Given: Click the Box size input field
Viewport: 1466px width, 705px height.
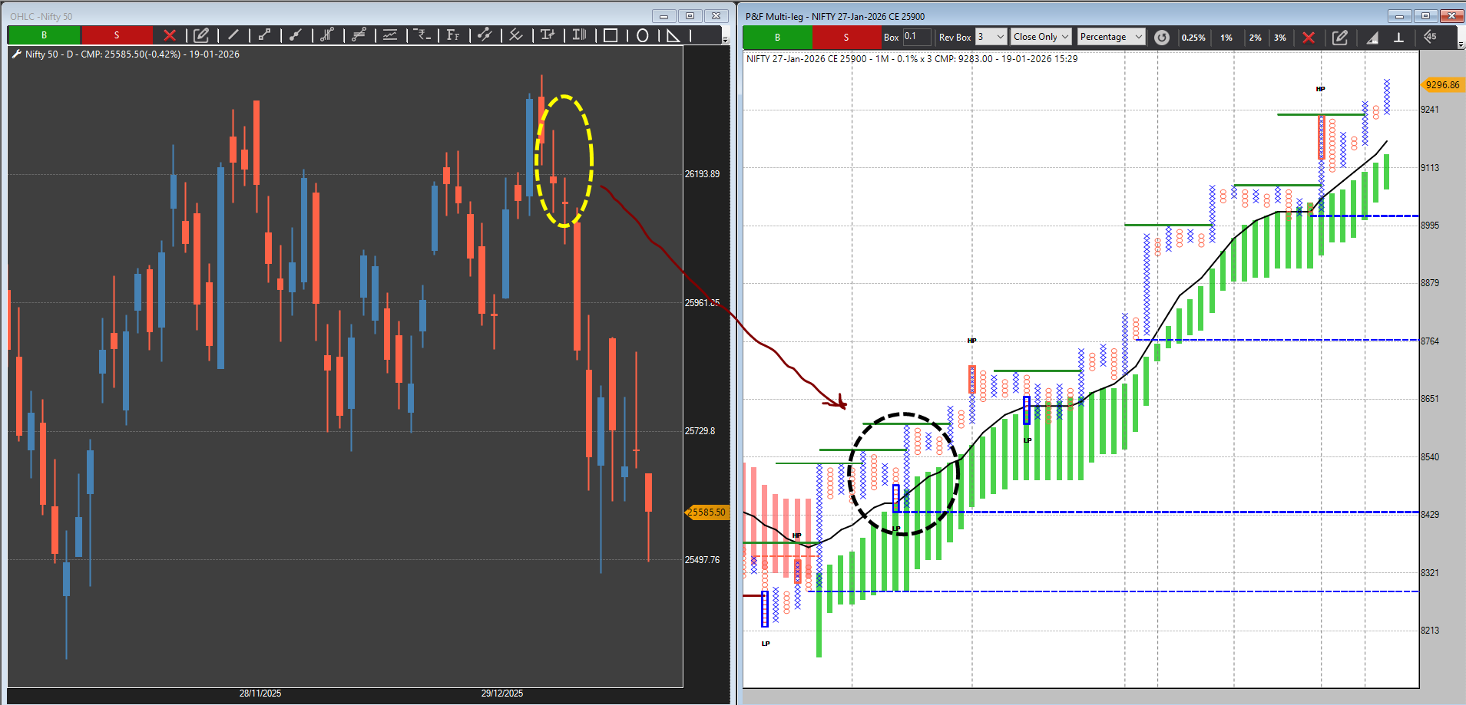Looking at the screenshot, I should tap(916, 37).
